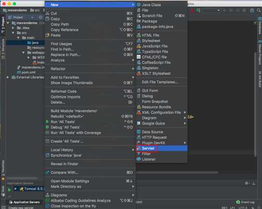
Task: Choose Reveal in Finder
Action: tap(90, 164)
